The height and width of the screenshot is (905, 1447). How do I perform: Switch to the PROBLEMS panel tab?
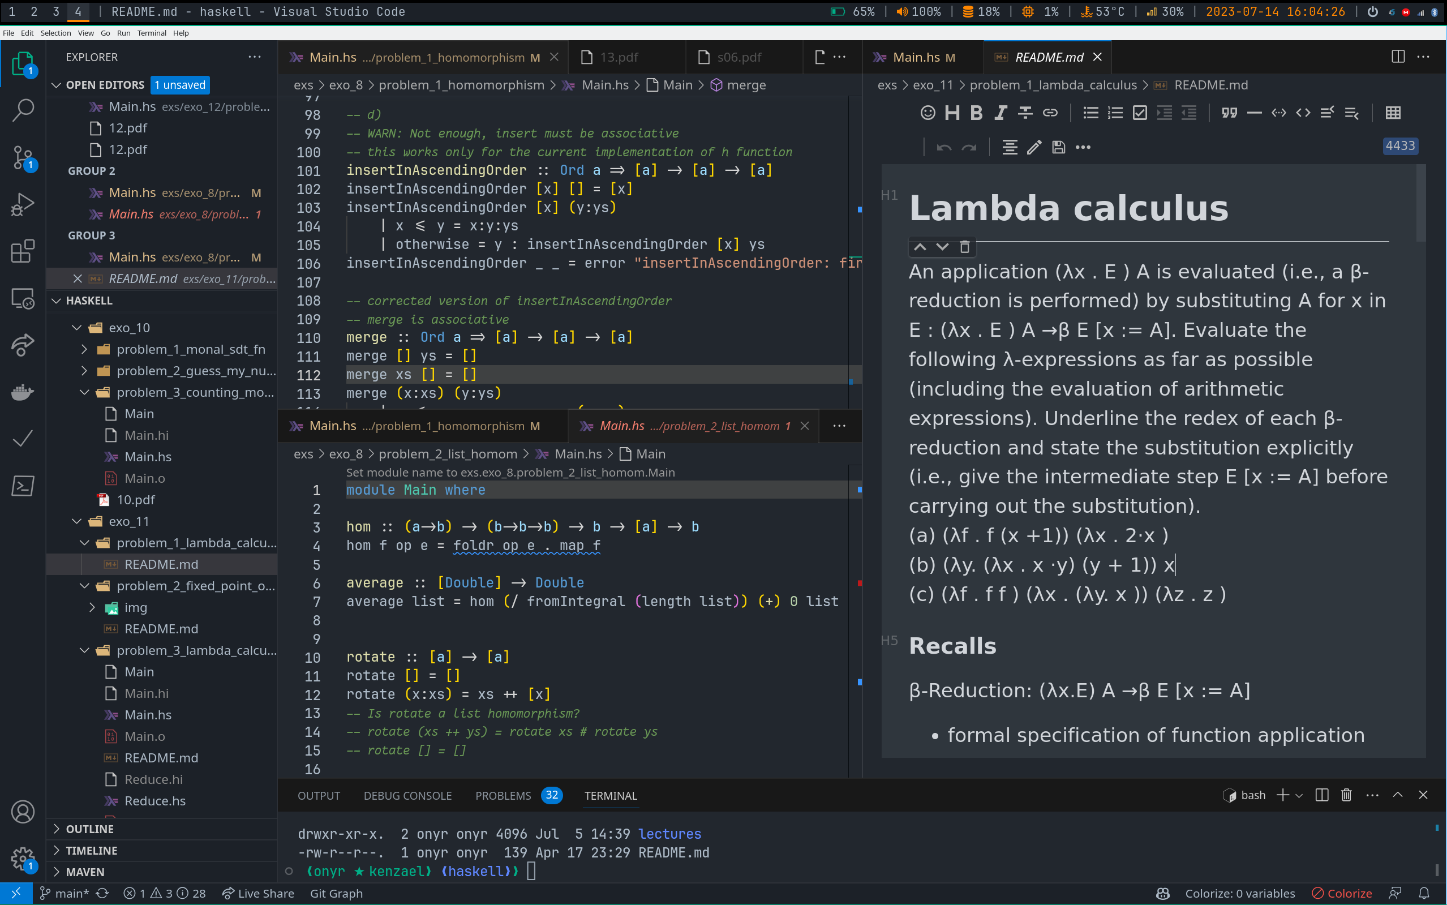(x=503, y=795)
